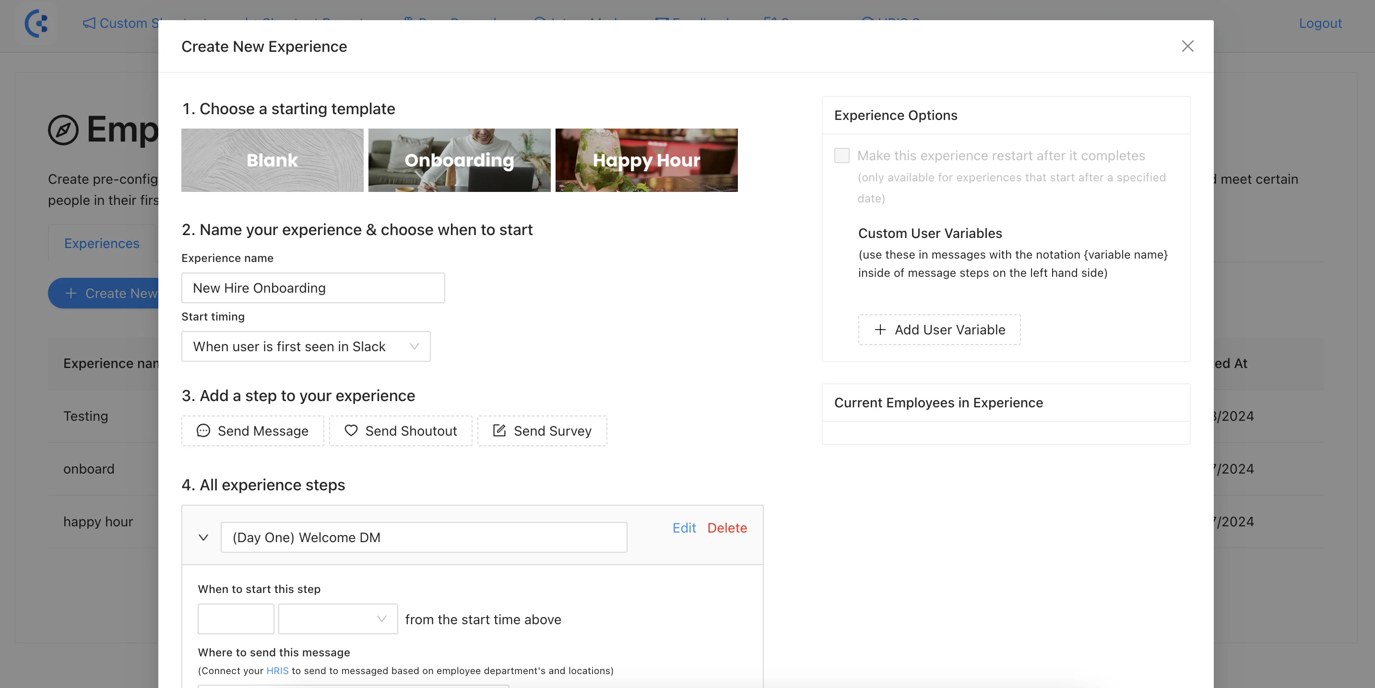Select the Onboarding template
This screenshot has width=1375, height=688.
tap(459, 160)
